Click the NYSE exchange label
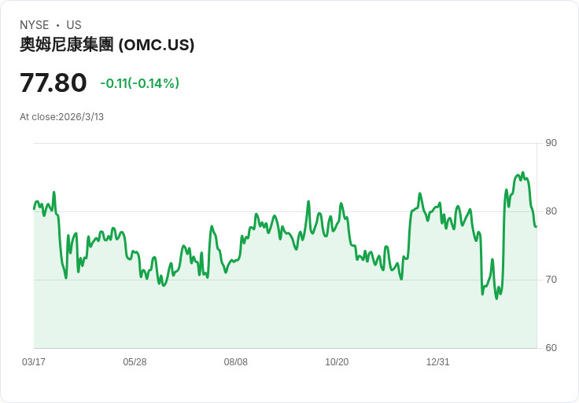The image size is (579, 403). pyautogui.click(x=35, y=25)
